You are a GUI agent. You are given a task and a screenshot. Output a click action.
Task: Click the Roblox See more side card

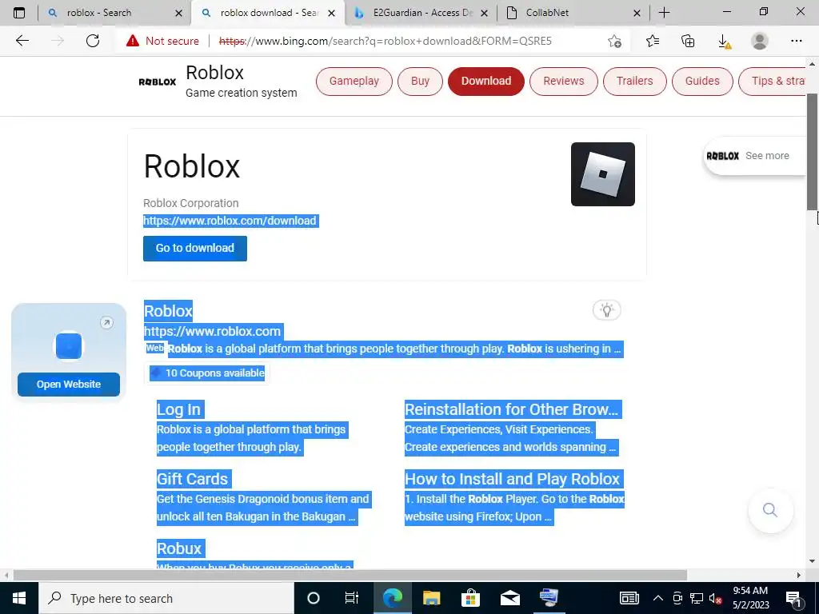point(755,156)
